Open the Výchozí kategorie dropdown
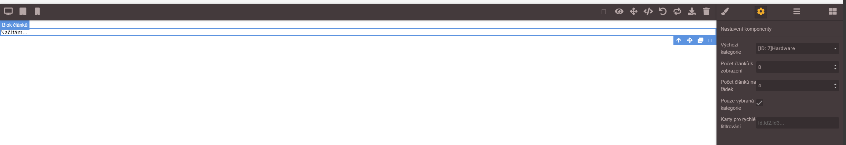The height and width of the screenshot is (145, 846). (797, 48)
